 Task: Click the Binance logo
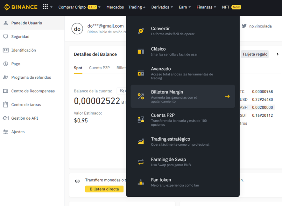20,7
